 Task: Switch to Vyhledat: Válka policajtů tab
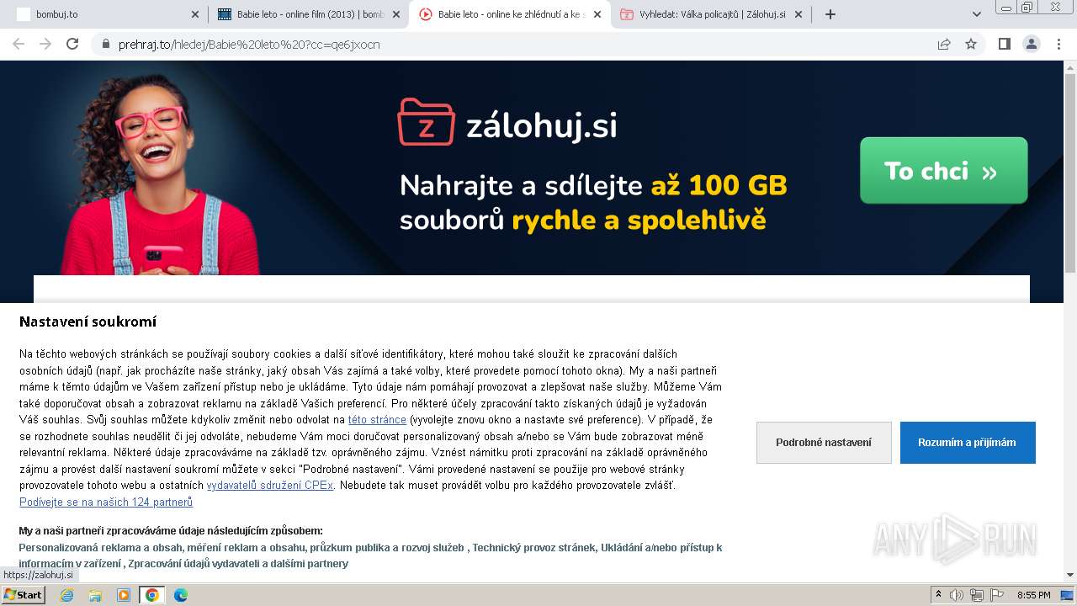[x=712, y=14]
